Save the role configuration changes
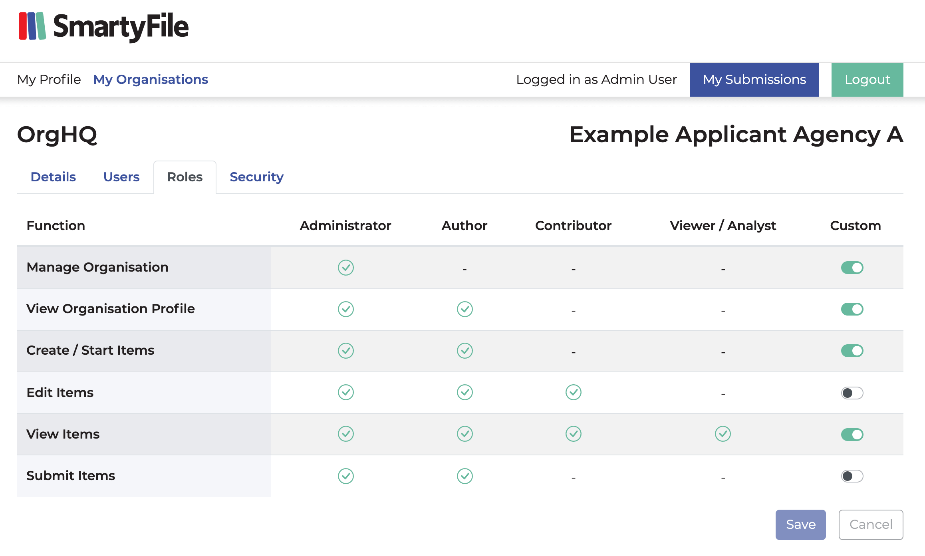925x556 pixels. point(800,524)
